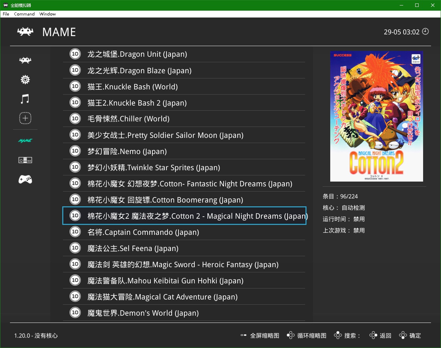Click 循环缩略图 to cycle thumbnails

[307, 336]
